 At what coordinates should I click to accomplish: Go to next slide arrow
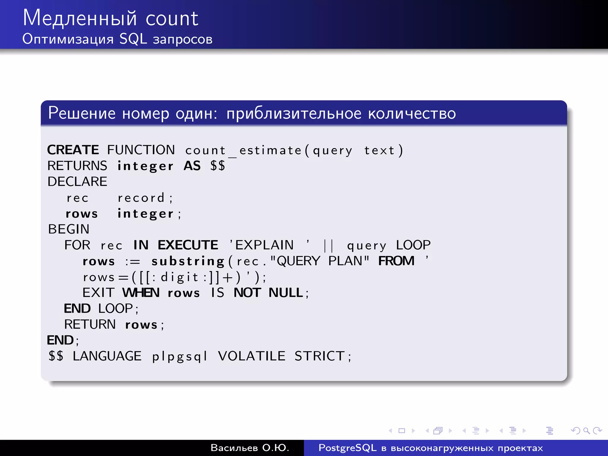pos(413,430)
